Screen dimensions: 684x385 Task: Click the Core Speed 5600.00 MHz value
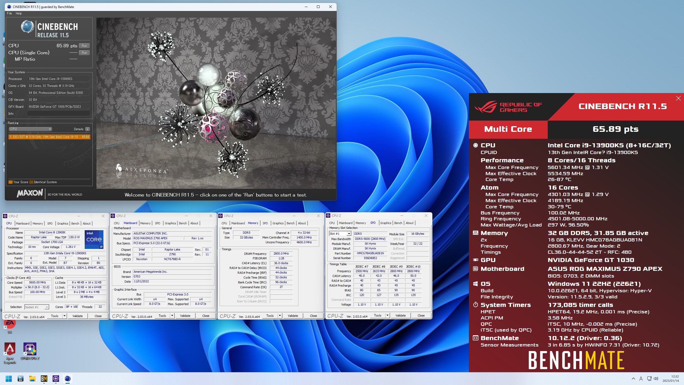[37, 283]
